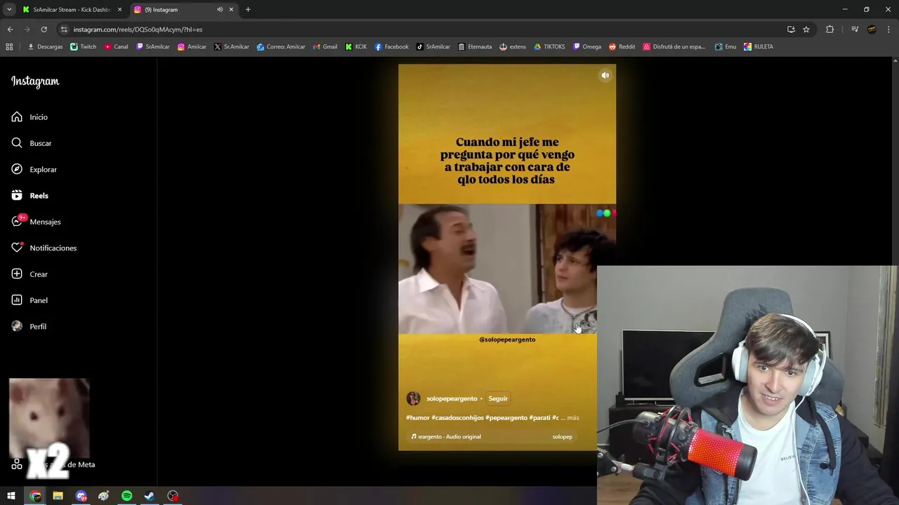Open Mensajes inbox
This screenshot has width=899, height=505.
(36, 222)
